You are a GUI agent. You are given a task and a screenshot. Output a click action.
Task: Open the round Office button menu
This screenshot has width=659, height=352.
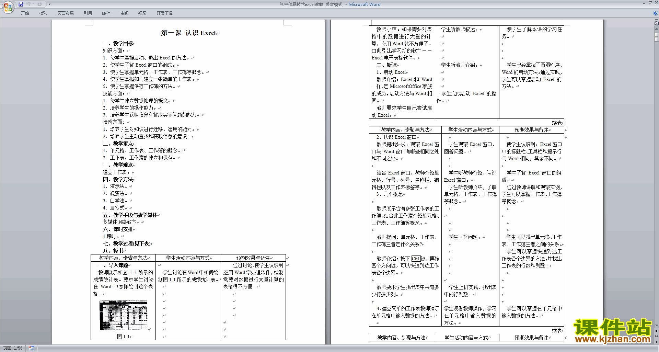(8, 7)
